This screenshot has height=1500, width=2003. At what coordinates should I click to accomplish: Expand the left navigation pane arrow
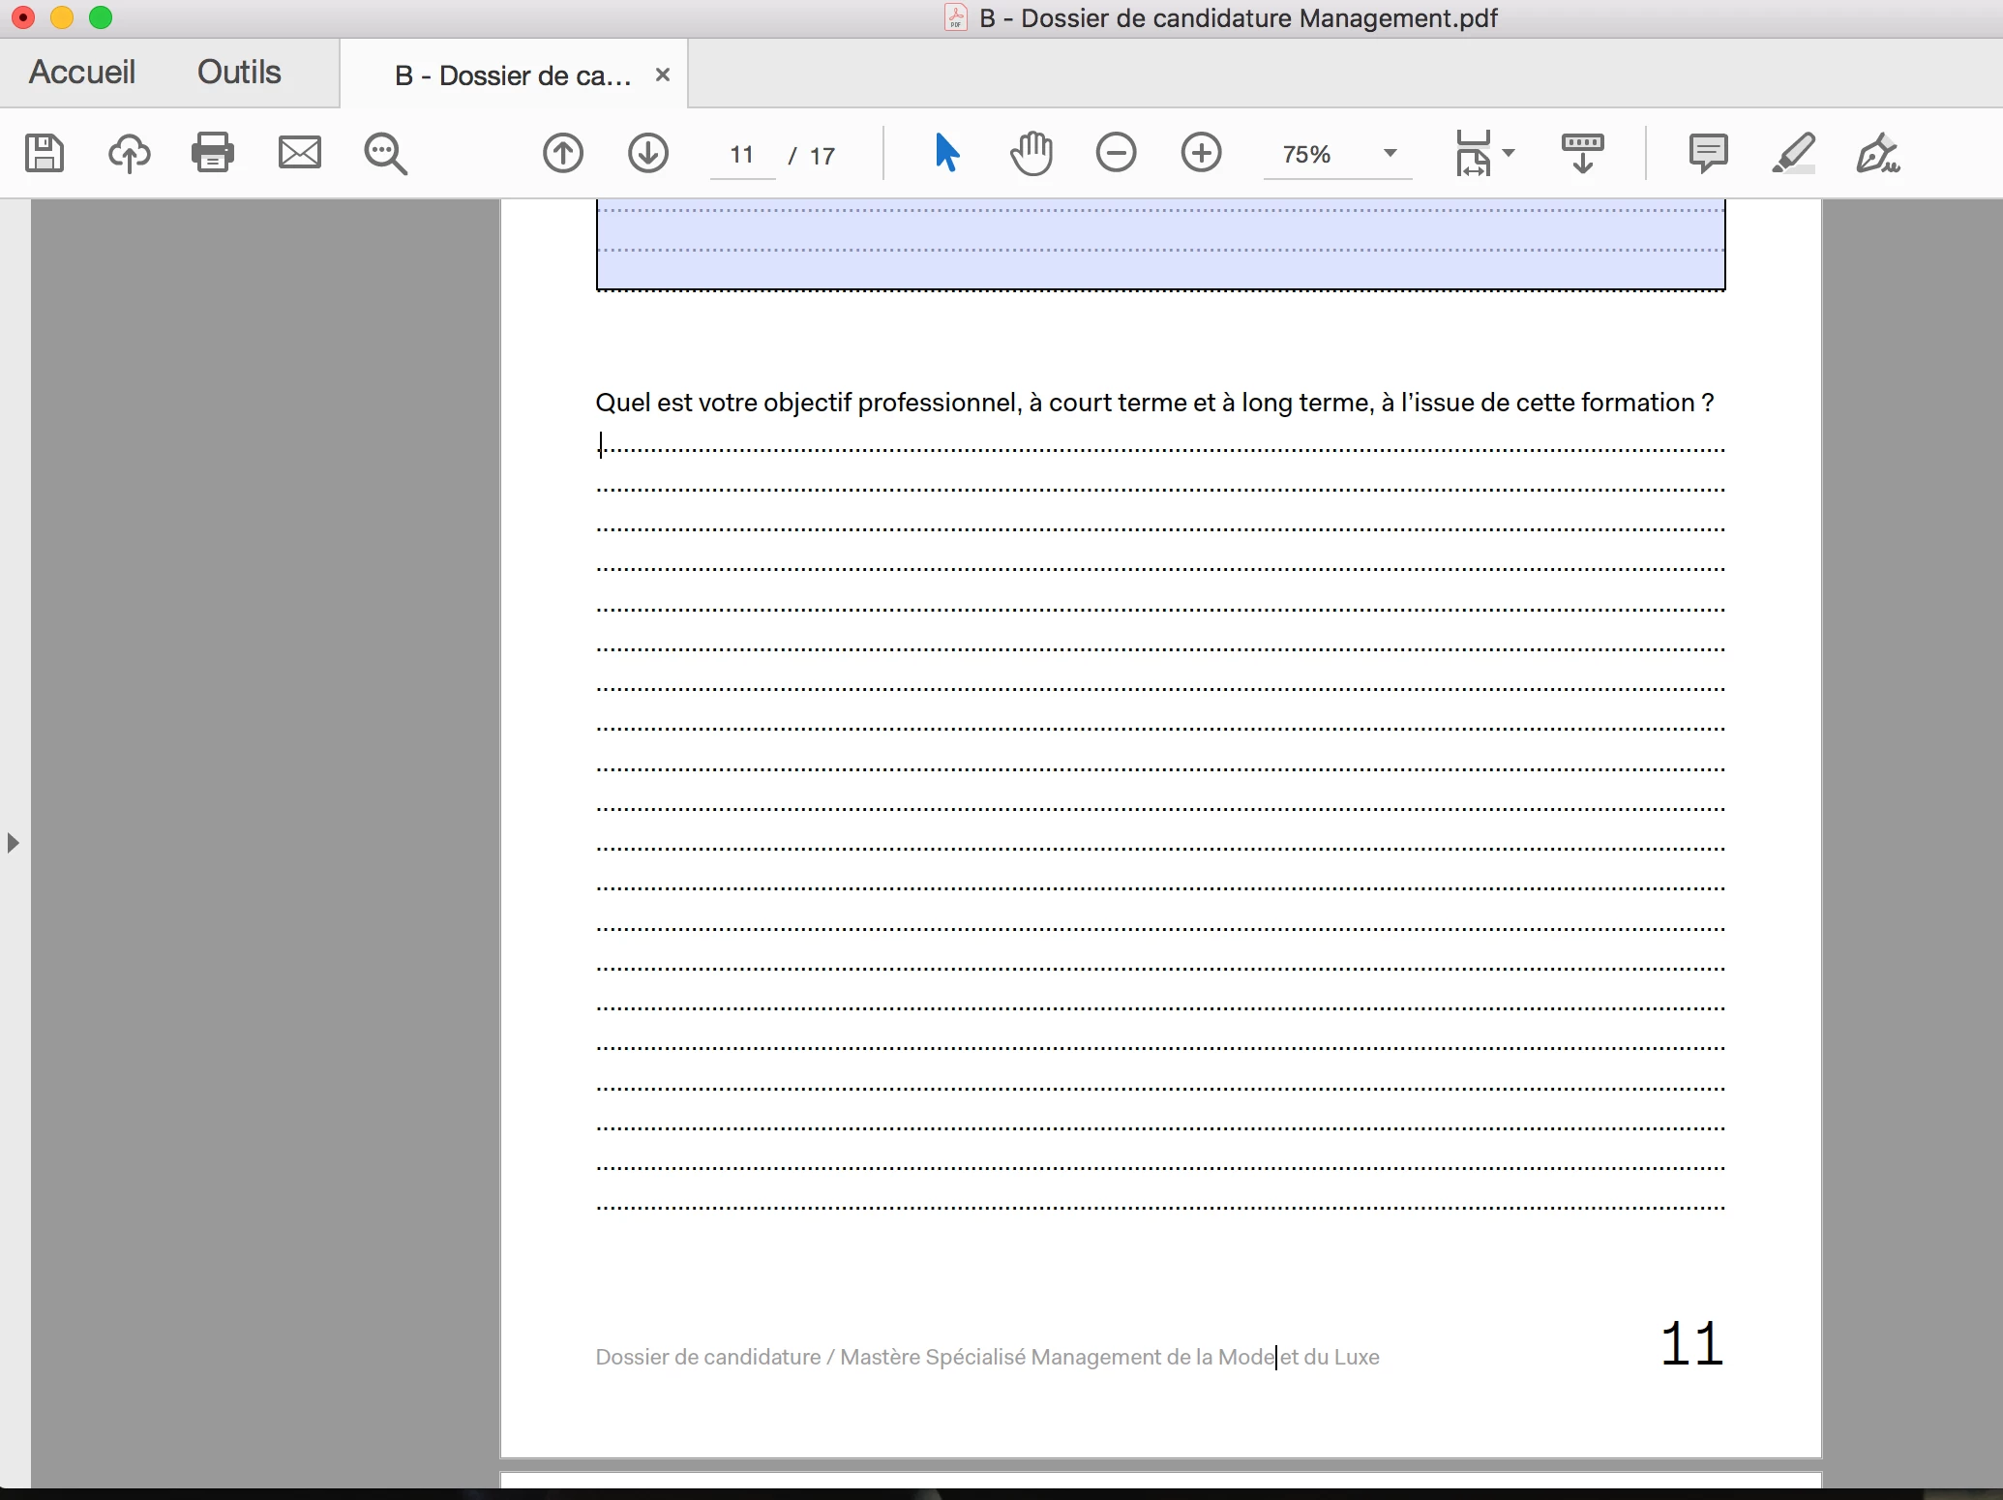point(13,842)
